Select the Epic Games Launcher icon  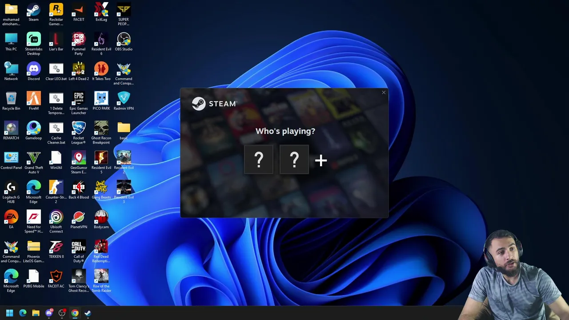tap(79, 103)
